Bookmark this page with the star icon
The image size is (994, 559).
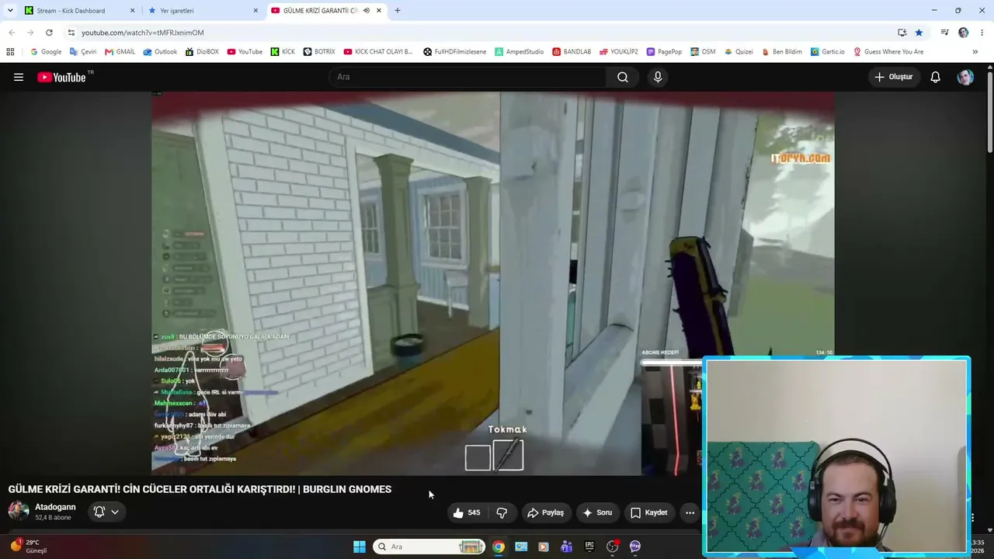[919, 33]
